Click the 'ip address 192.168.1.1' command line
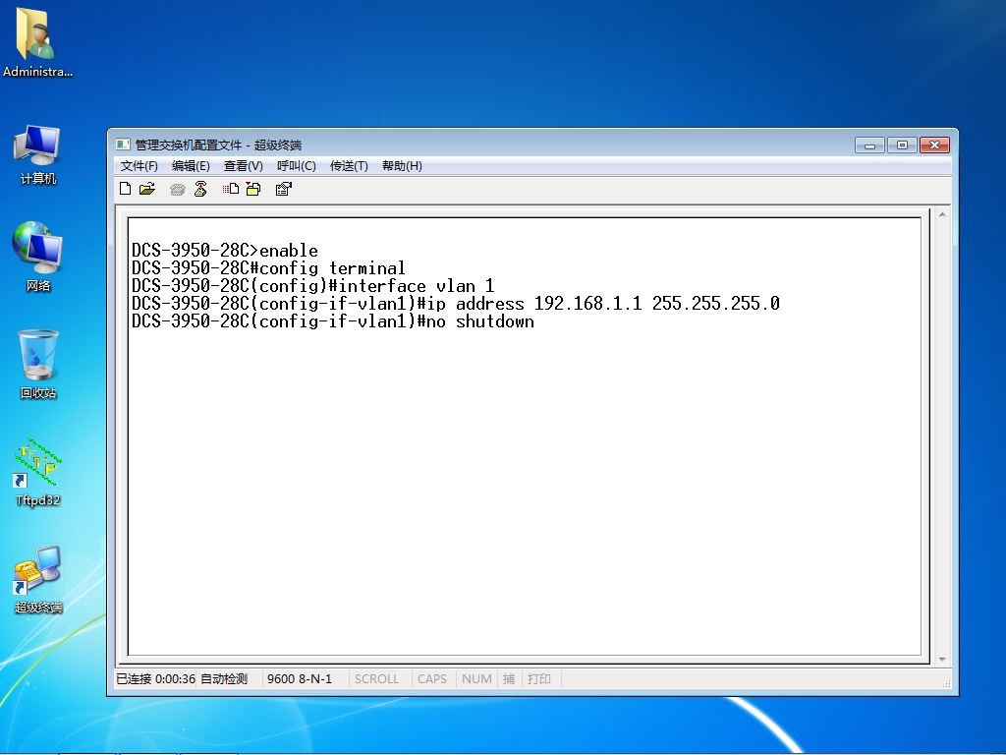This screenshot has height=755, width=1006. [456, 303]
